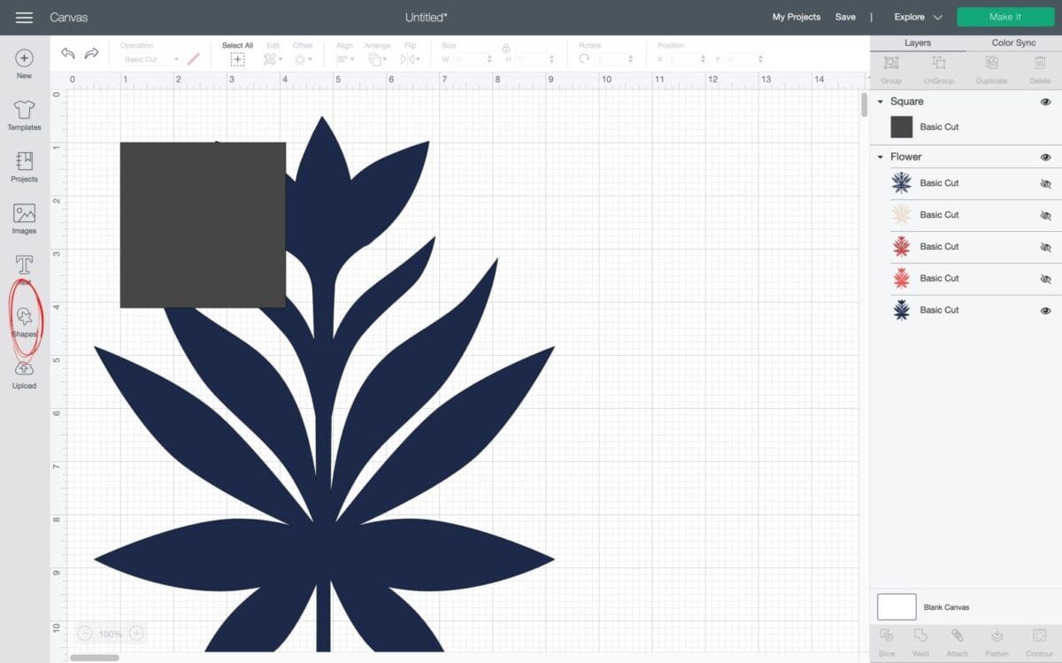Show the hidden cream flower layer
This screenshot has width=1062, height=663.
click(1045, 215)
